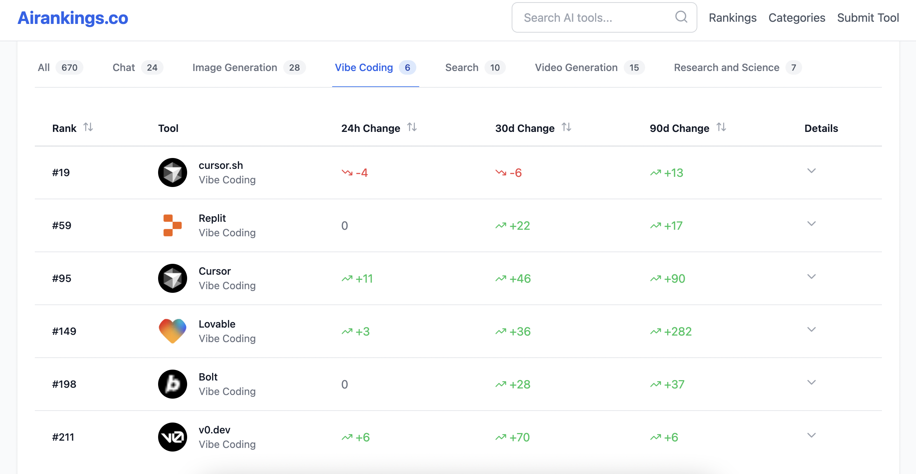Image resolution: width=916 pixels, height=474 pixels.
Task: Toggle 30d Change sort order
Action: (x=566, y=128)
